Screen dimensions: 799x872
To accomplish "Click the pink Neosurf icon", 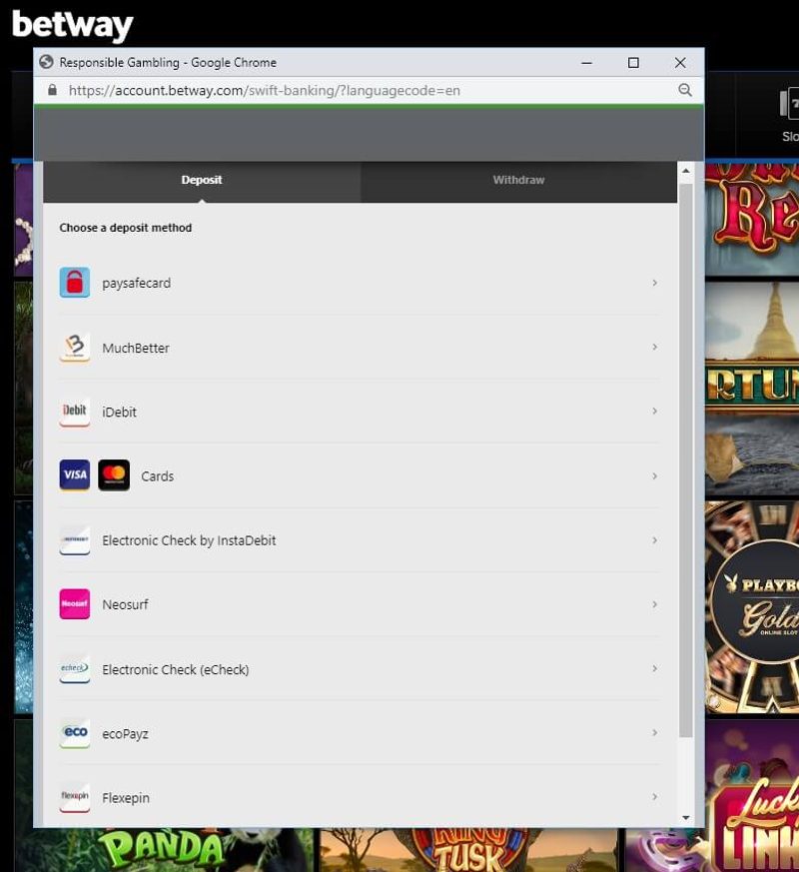I will pyautogui.click(x=75, y=604).
